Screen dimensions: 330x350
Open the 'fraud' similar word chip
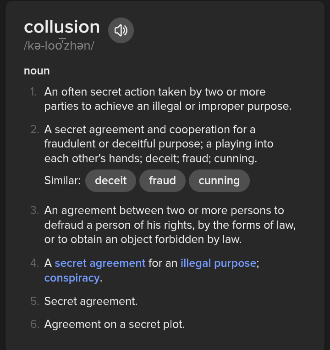pyautogui.click(x=162, y=181)
